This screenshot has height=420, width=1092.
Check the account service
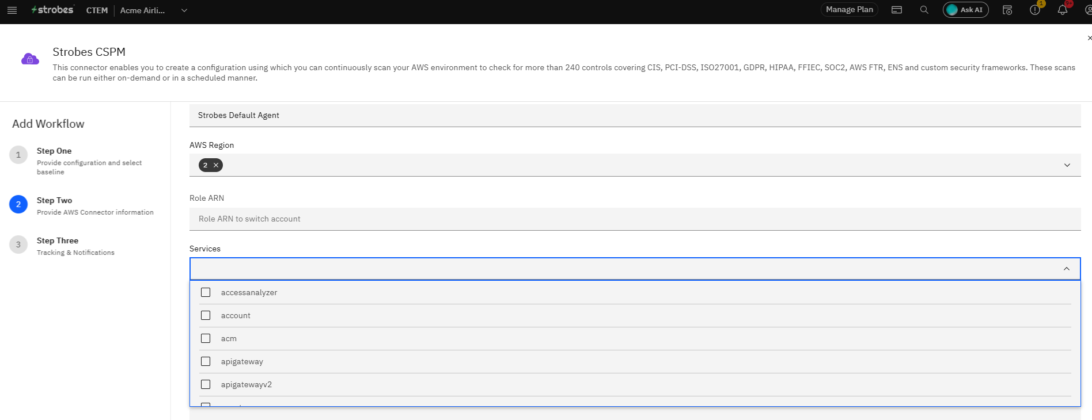point(206,315)
